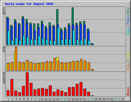Click day 1 on the x-axis
Viewport: 131px width, 102px height.
pyautogui.click(x=8, y=99)
